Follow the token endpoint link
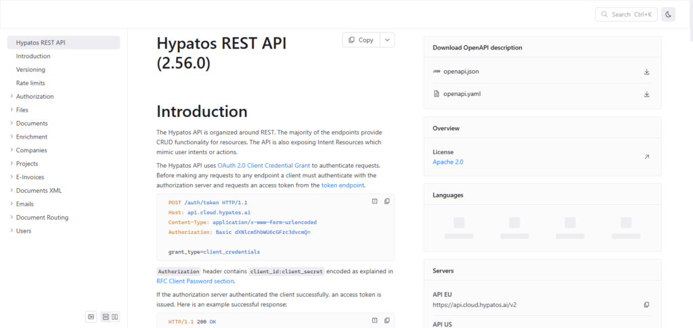The width and height of the screenshot is (693, 328). 342,185
